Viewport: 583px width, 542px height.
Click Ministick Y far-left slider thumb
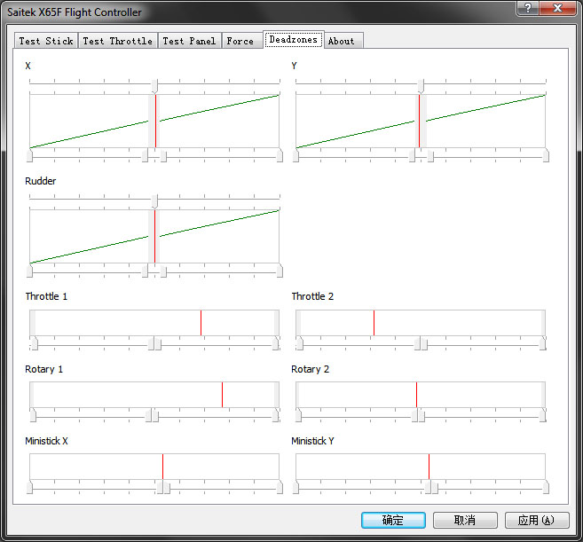(296, 487)
